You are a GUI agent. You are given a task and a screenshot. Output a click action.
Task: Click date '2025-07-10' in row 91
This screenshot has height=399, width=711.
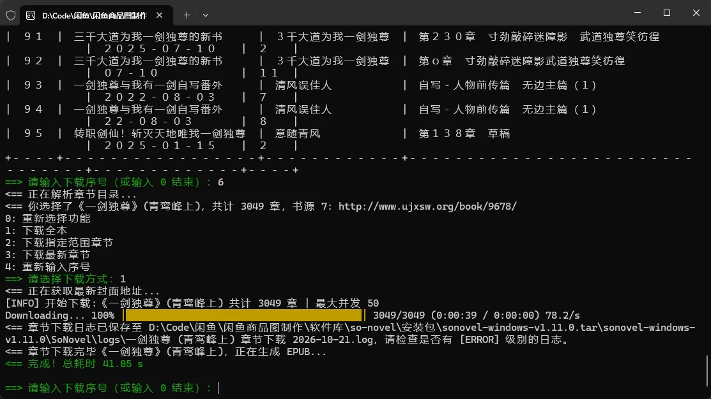pyautogui.click(x=160, y=48)
